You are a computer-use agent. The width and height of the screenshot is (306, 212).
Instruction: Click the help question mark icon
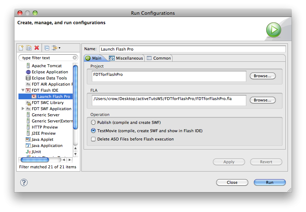click(24, 182)
